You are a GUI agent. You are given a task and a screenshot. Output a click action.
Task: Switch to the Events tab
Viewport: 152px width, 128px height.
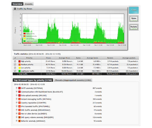[29, 4]
